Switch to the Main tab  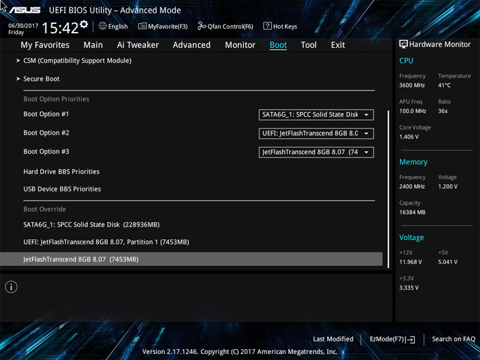point(93,45)
